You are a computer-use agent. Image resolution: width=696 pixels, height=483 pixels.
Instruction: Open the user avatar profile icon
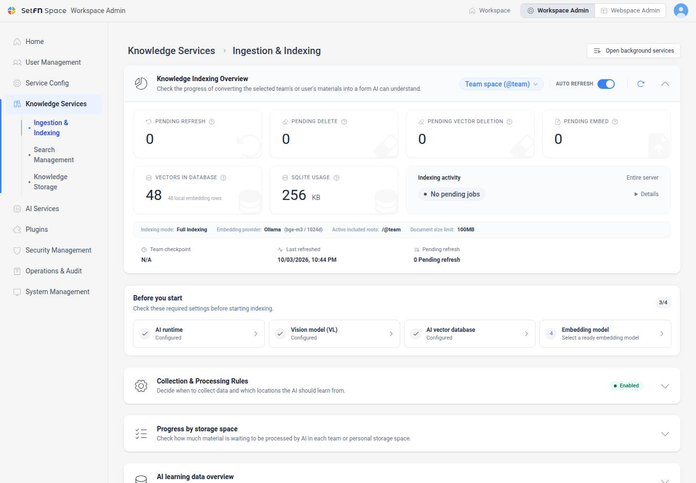pos(681,11)
